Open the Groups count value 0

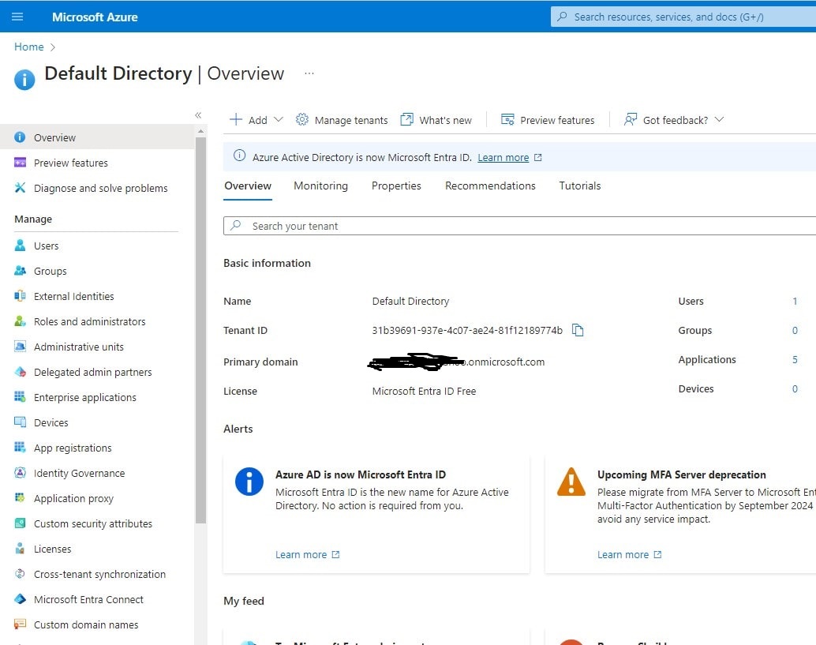coord(795,331)
